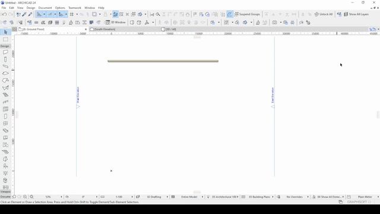The width and height of the screenshot is (380, 214).
Task: Toggle the highlighted auto-group icon
Action: [230, 14]
